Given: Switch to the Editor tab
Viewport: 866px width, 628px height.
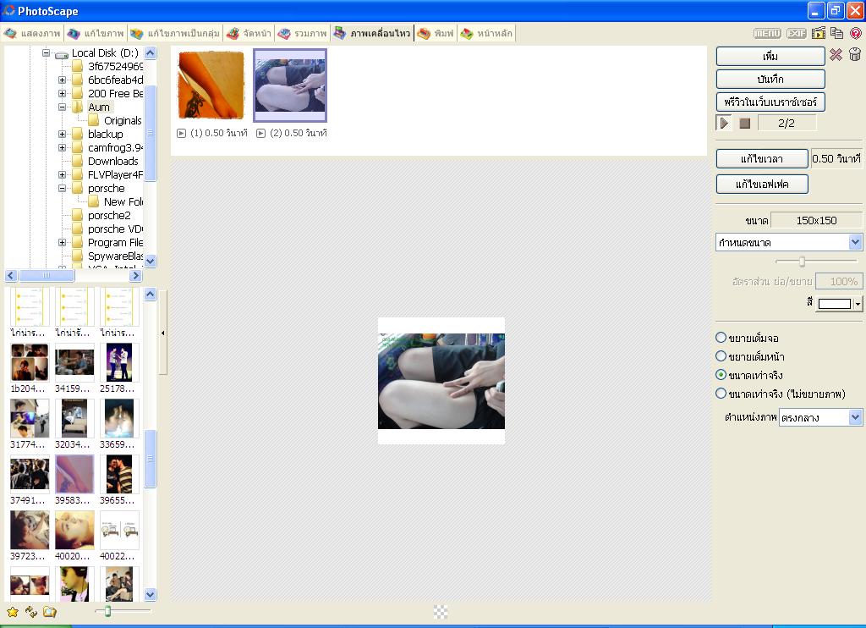Looking at the screenshot, I should coord(96,33).
